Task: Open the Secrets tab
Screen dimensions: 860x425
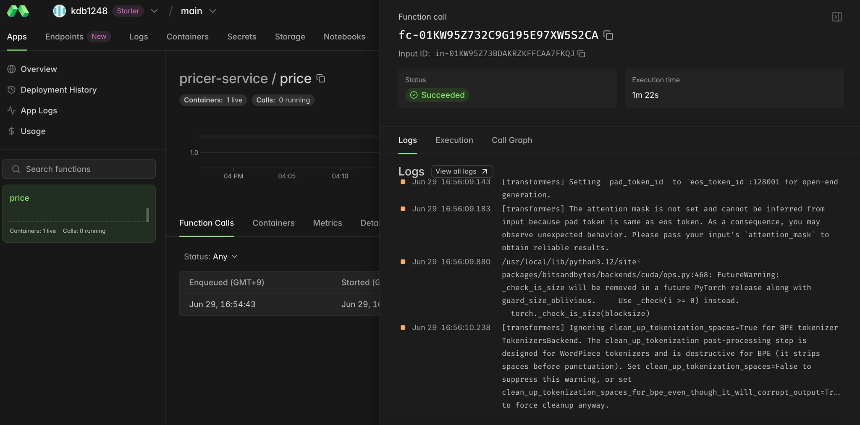Action: 241,37
